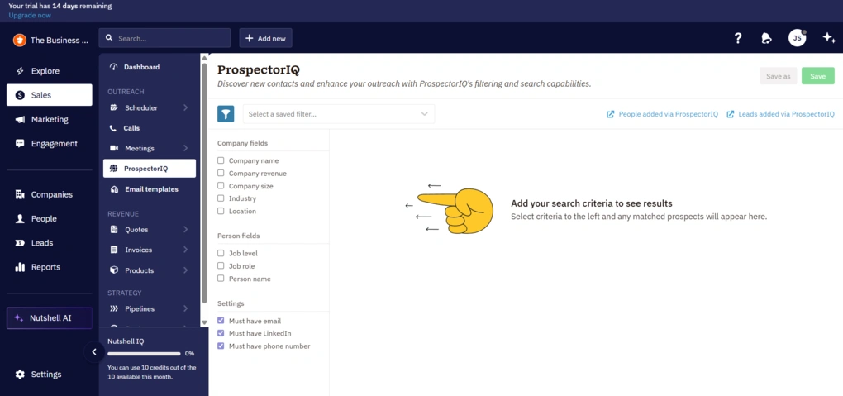Click the Pipelines chevrons icon
Viewport: 843px width, 396px height.
point(114,309)
